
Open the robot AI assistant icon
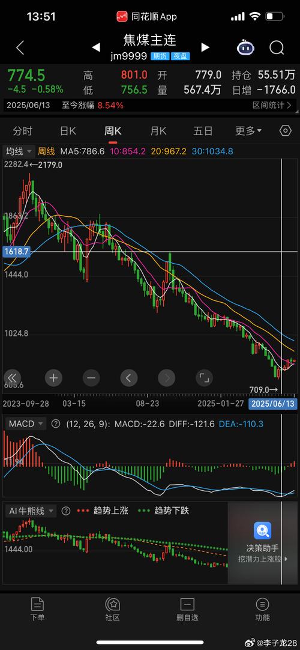click(245, 47)
